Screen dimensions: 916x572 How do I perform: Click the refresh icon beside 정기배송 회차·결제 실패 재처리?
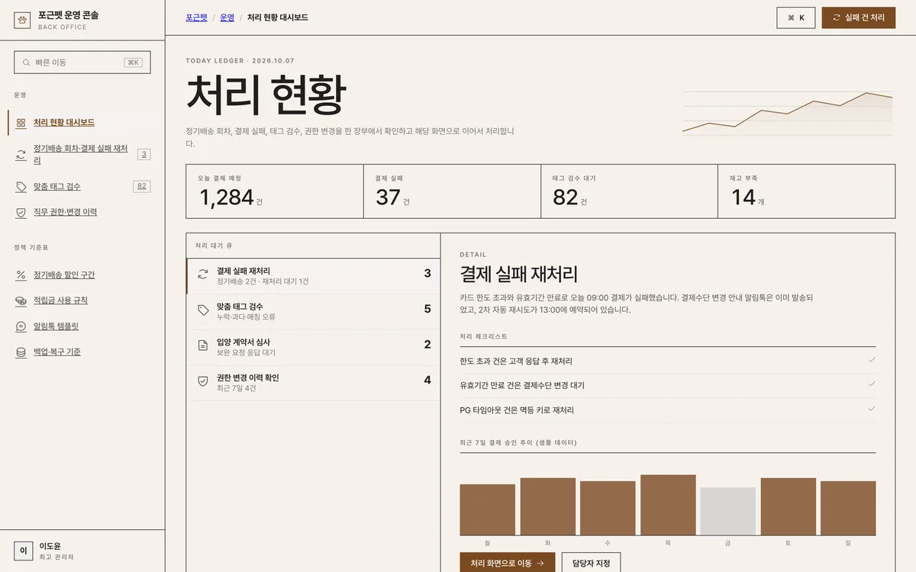[21, 155]
